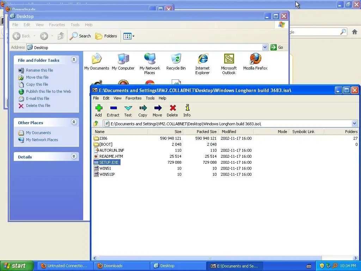Open My Network Places in Other Places
Viewport: 361px width, 271px height.
point(42,140)
